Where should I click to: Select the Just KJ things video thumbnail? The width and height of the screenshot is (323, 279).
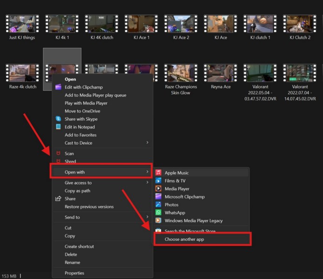coord(22,24)
